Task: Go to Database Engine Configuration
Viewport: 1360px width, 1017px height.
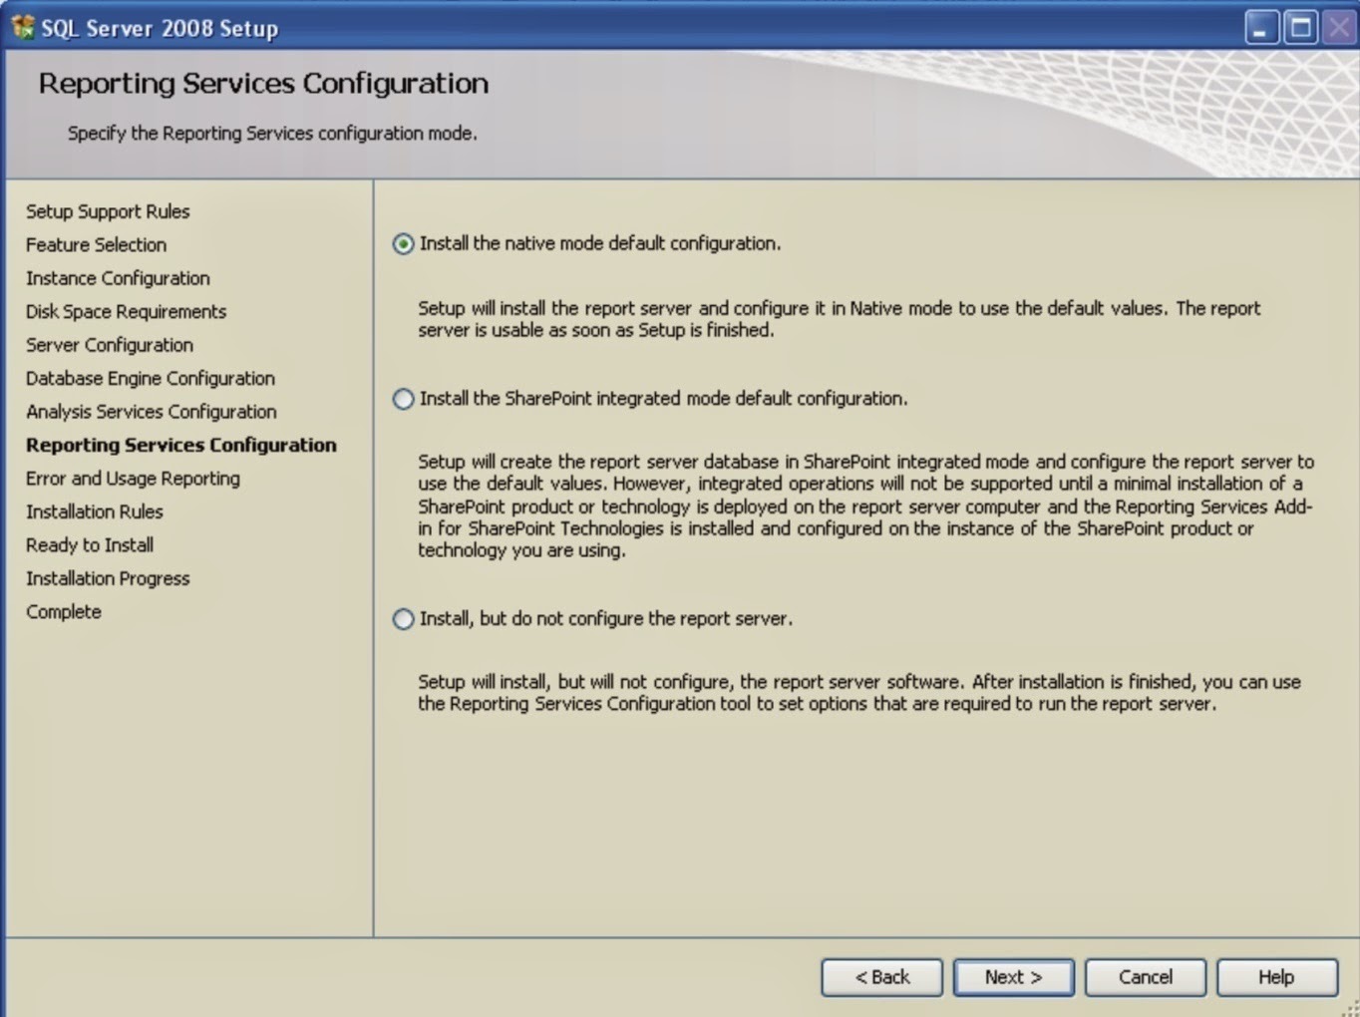Action: pos(151,378)
